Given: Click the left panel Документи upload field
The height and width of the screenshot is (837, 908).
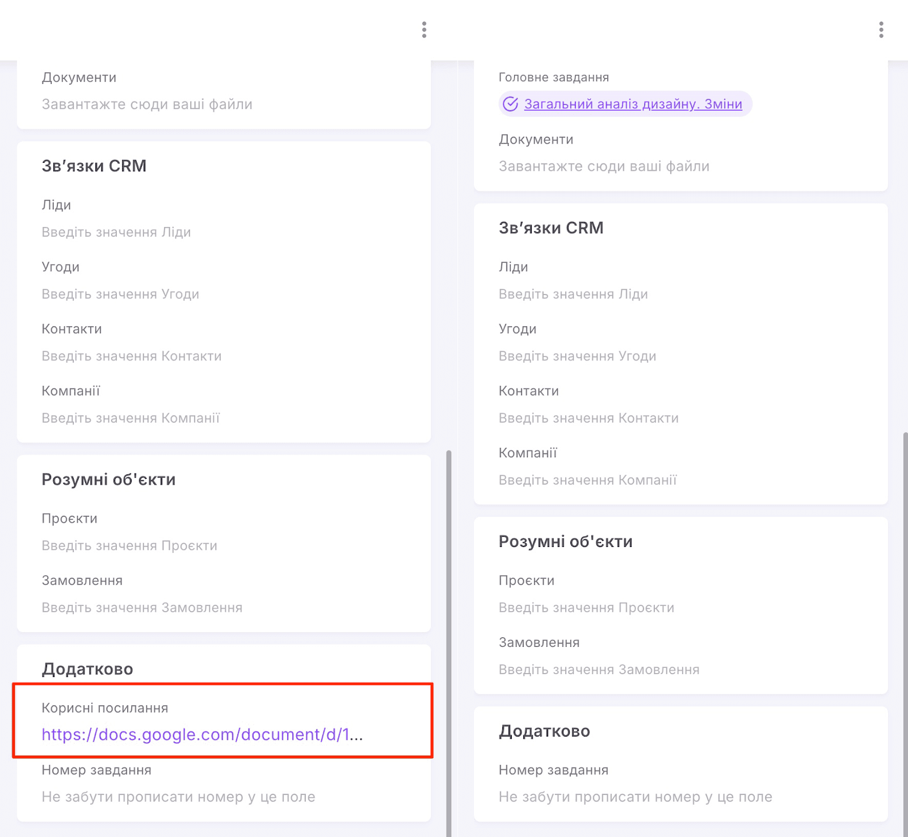Looking at the screenshot, I should tap(147, 104).
